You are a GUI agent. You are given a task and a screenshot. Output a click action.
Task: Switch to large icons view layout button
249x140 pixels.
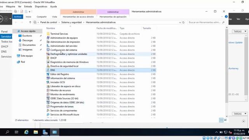(226, 120)
